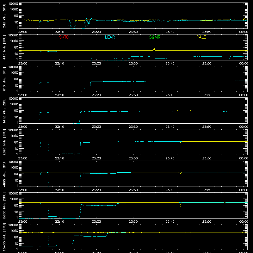Click the '8800 MHz [SFU]' axis label
Screen dimensions: 253x253
tap(4, 205)
